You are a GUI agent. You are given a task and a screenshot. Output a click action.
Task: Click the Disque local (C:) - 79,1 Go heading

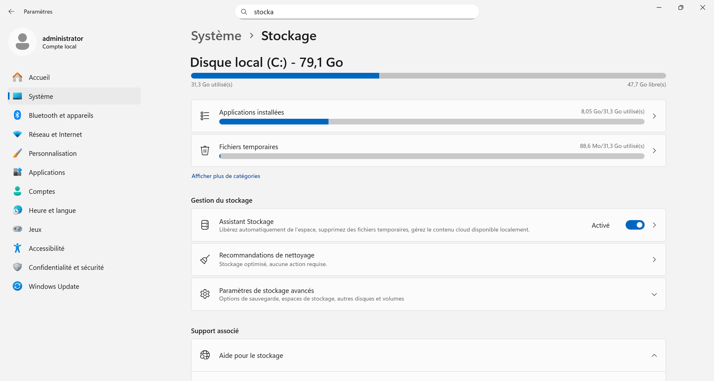coord(267,62)
